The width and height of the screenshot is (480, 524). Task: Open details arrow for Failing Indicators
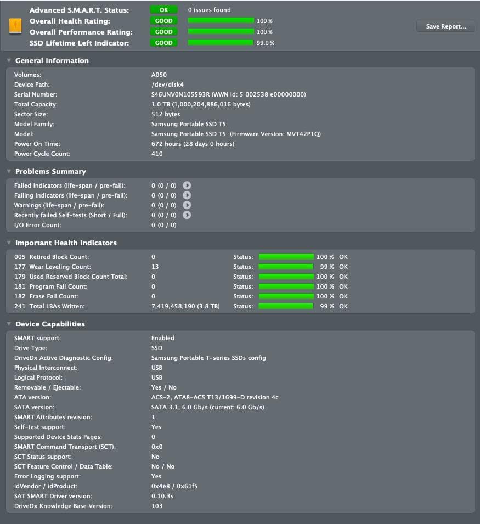tap(187, 195)
